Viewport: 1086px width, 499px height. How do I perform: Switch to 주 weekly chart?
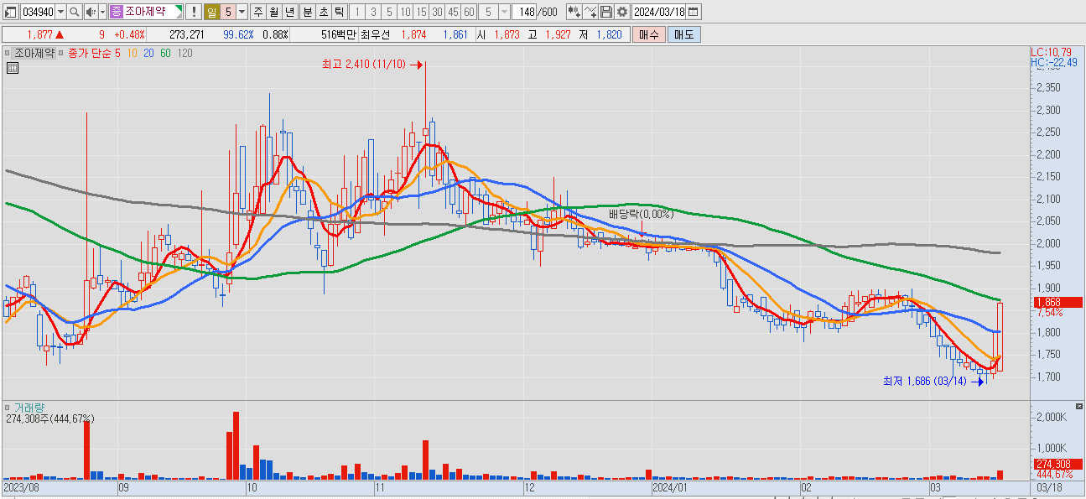[257, 12]
